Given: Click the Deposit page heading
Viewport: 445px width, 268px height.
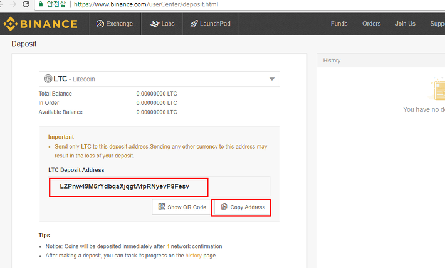Looking at the screenshot, I should tap(24, 44).
